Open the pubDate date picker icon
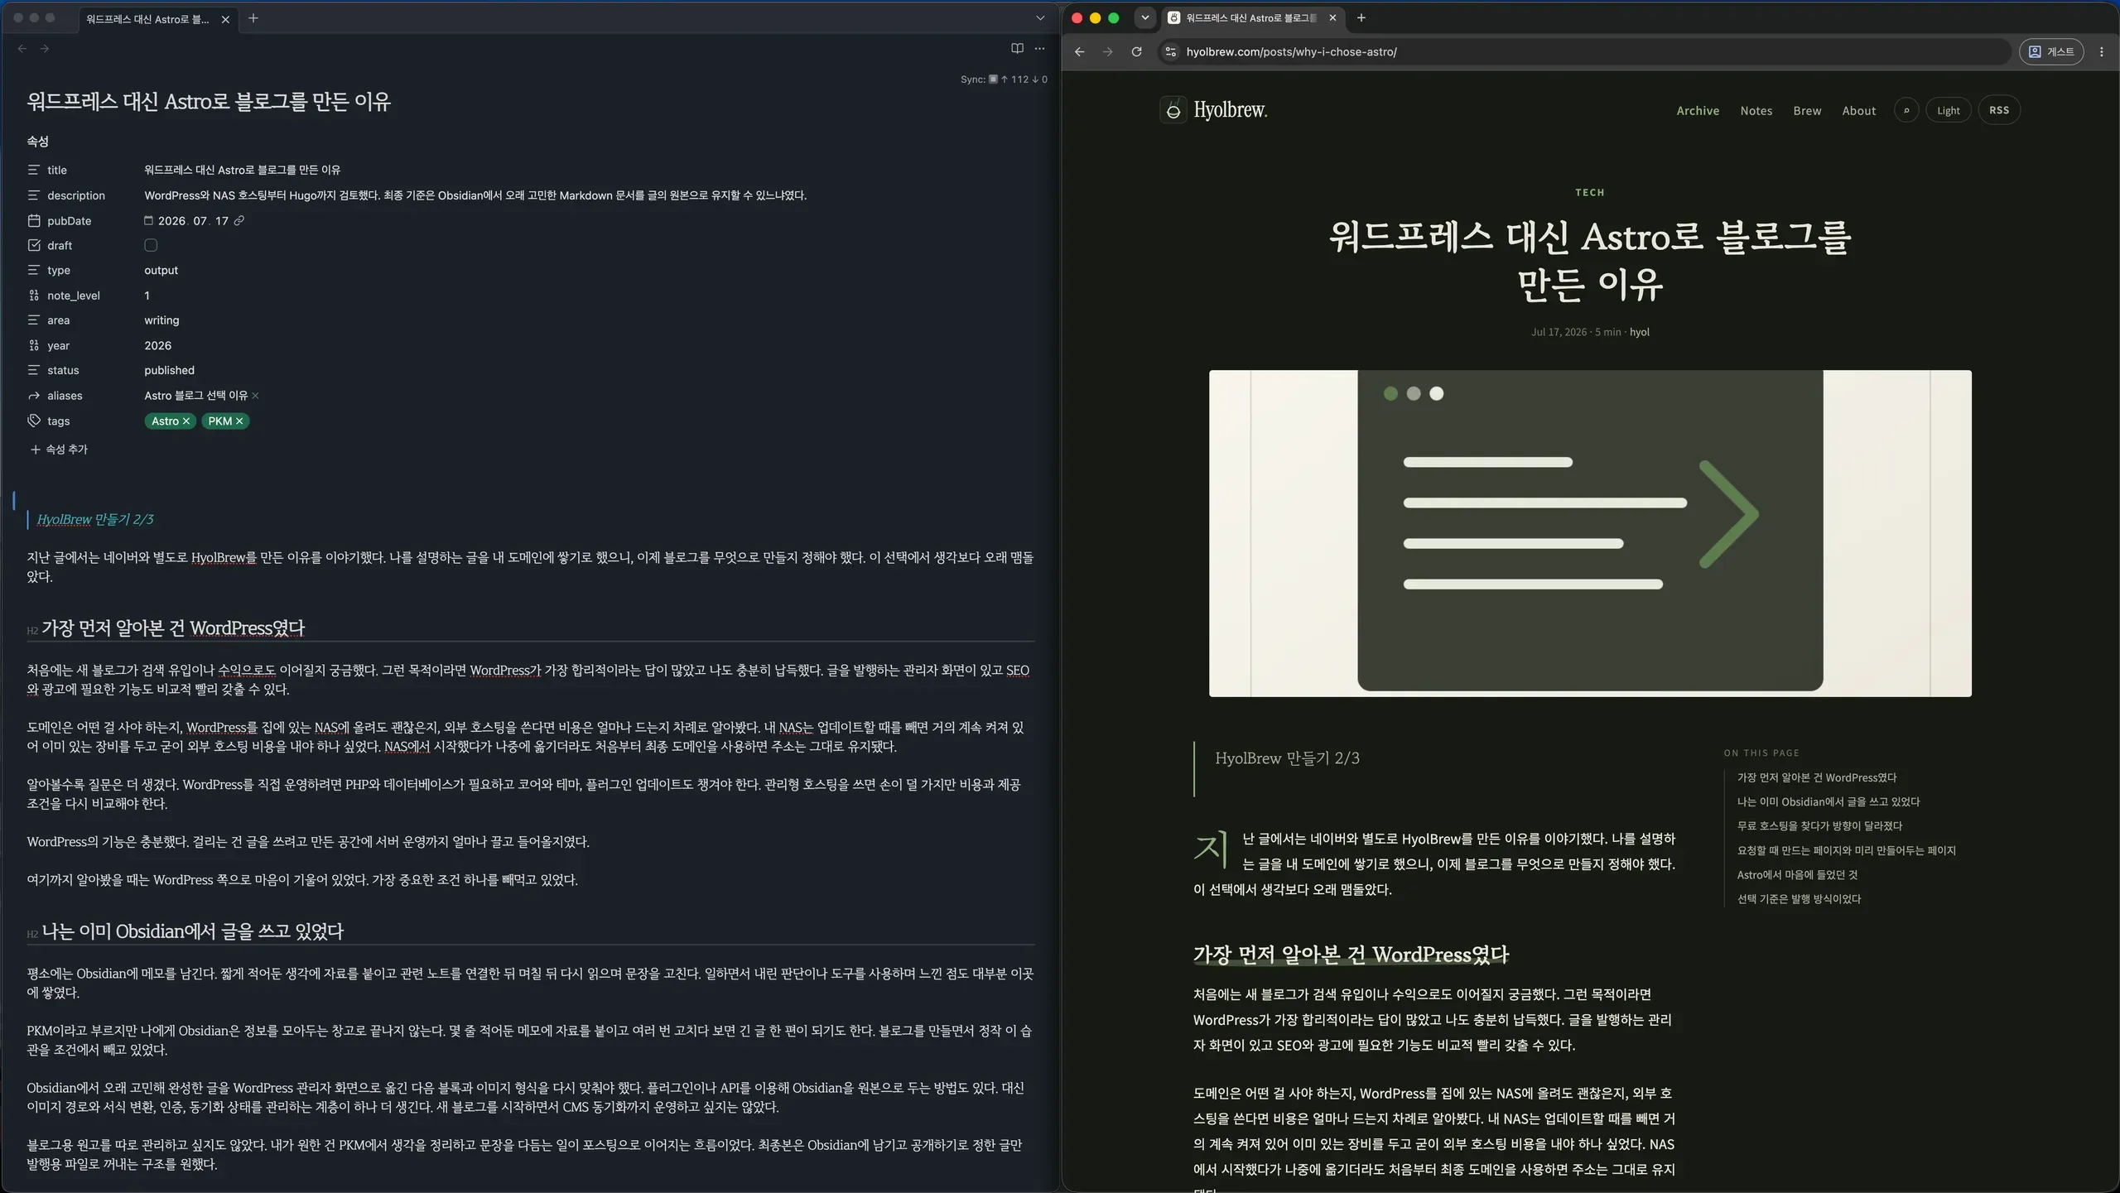Image resolution: width=2120 pixels, height=1193 pixels. coord(149,221)
